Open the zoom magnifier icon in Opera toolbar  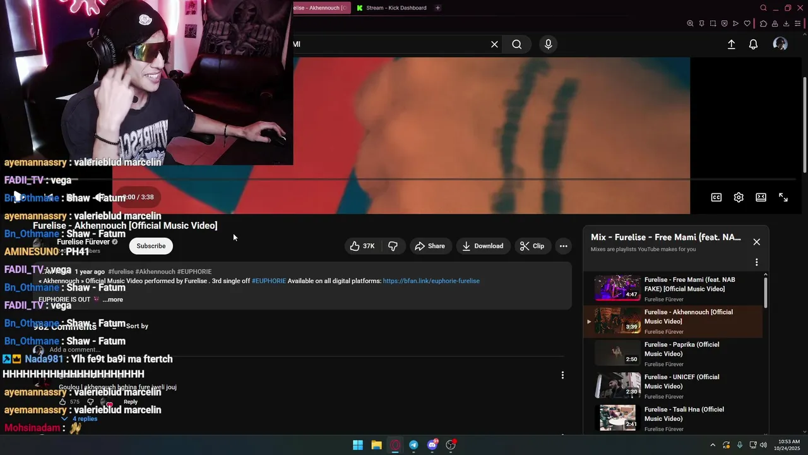[x=690, y=23]
